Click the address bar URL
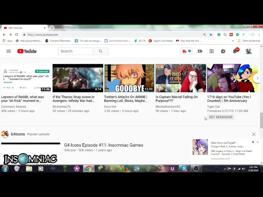263x197 pixels. (x=43, y=34)
